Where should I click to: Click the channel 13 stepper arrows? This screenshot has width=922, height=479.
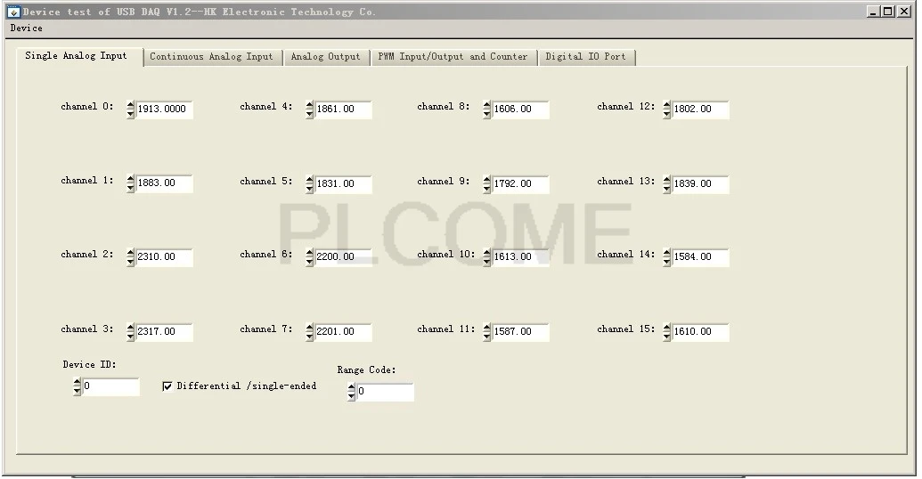(667, 184)
